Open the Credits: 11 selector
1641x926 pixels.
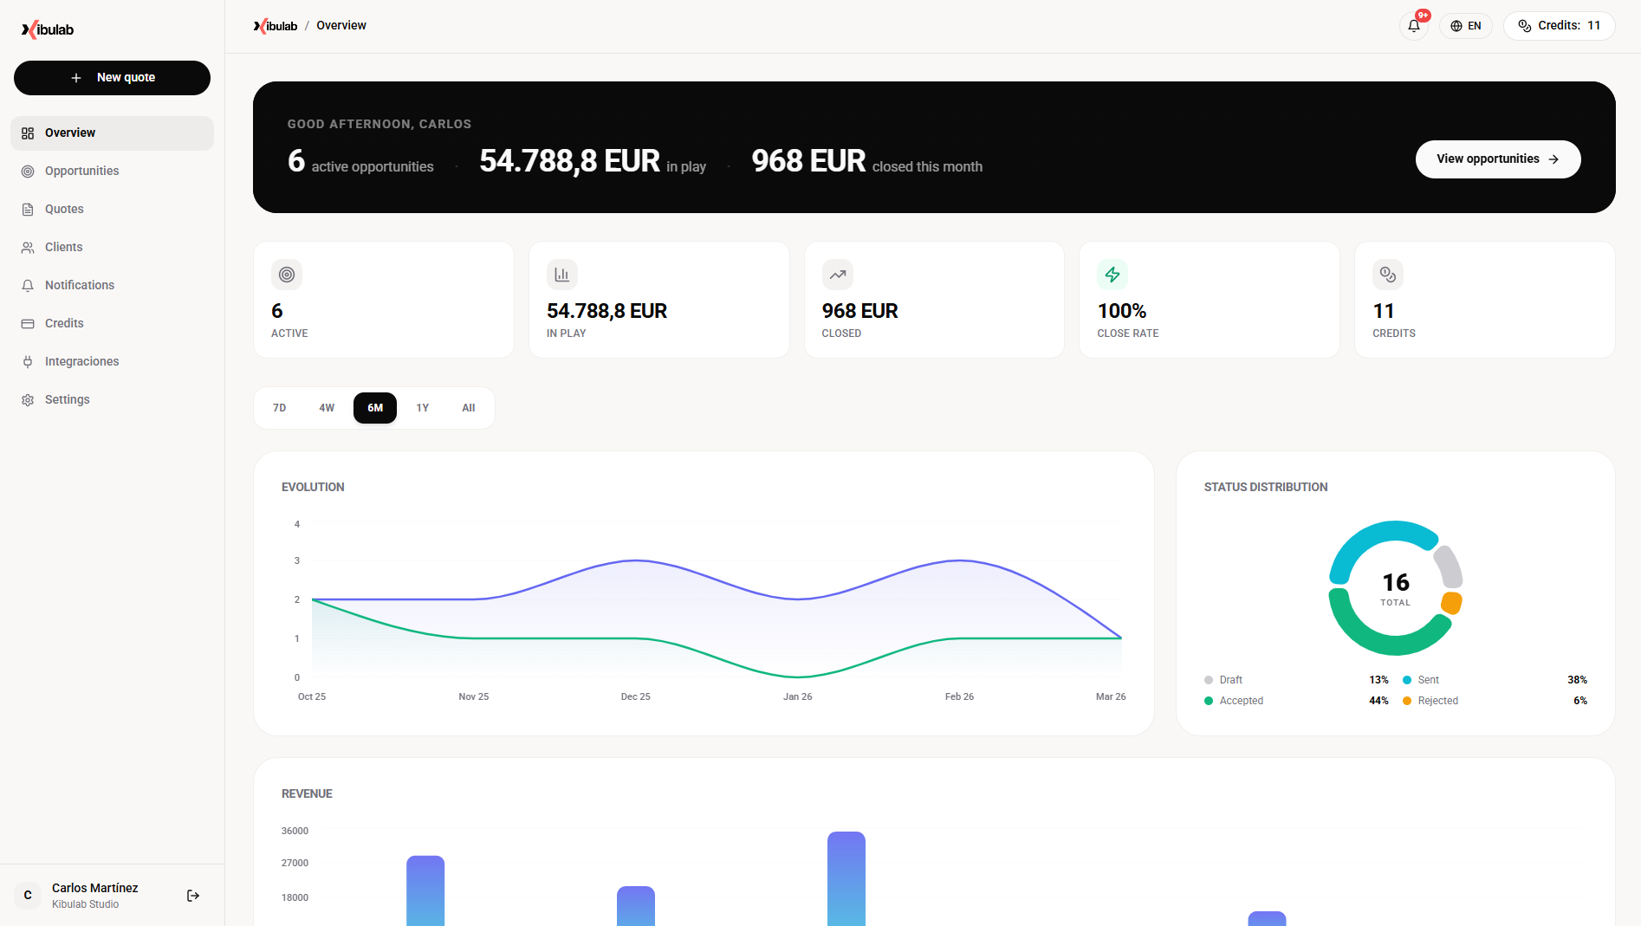[x=1559, y=25]
